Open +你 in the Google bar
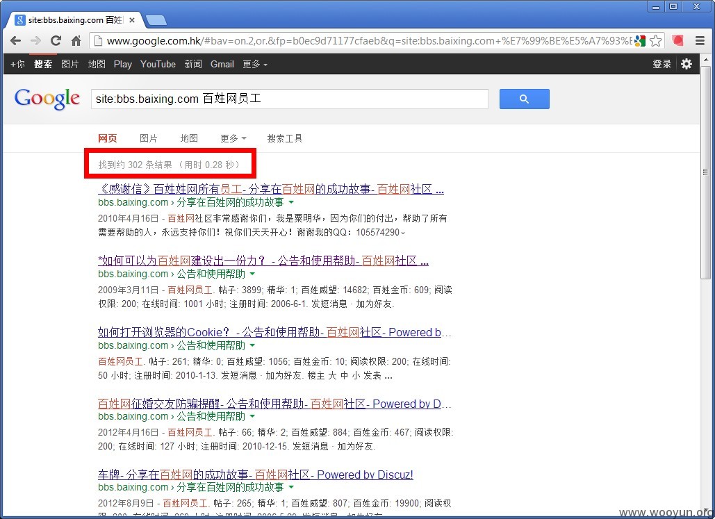The height and width of the screenshot is (519, 715). tap(17, 65)
